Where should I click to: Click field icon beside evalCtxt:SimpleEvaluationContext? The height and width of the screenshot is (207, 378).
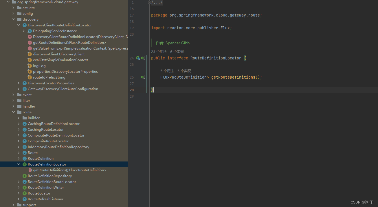tap(30, 60)
